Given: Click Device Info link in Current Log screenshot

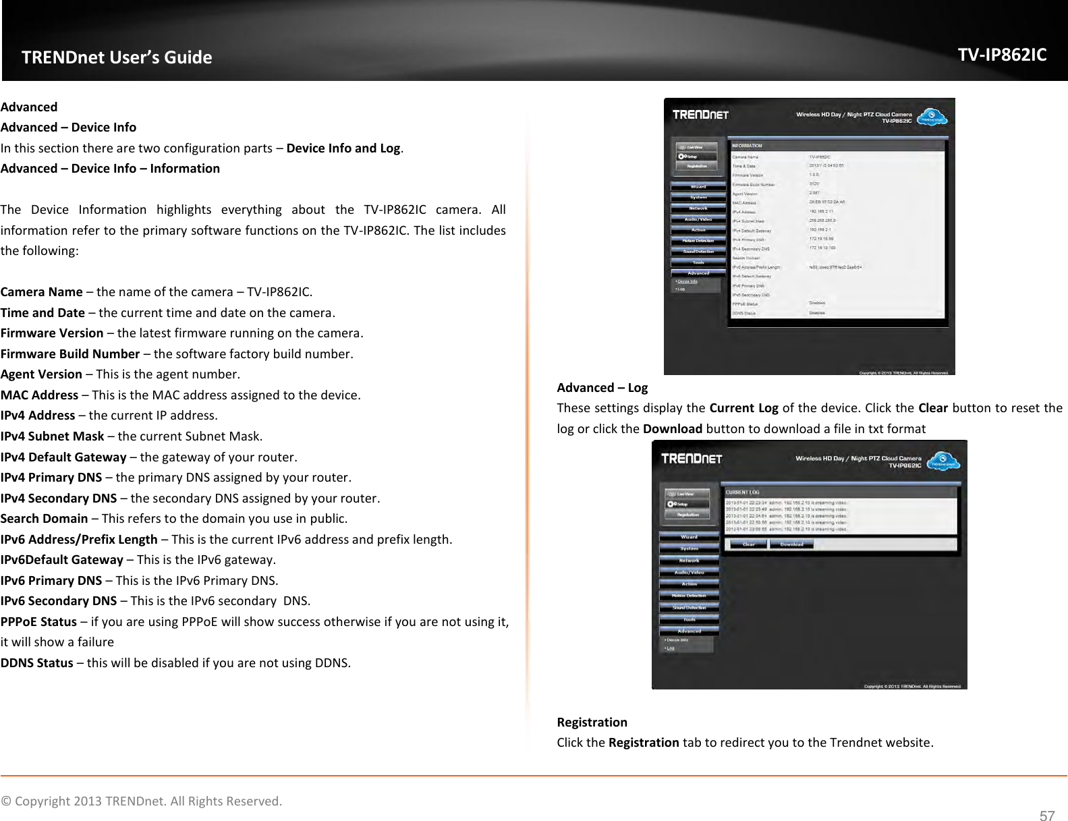Looking at the screenshot, I should (x=677, y=640).
